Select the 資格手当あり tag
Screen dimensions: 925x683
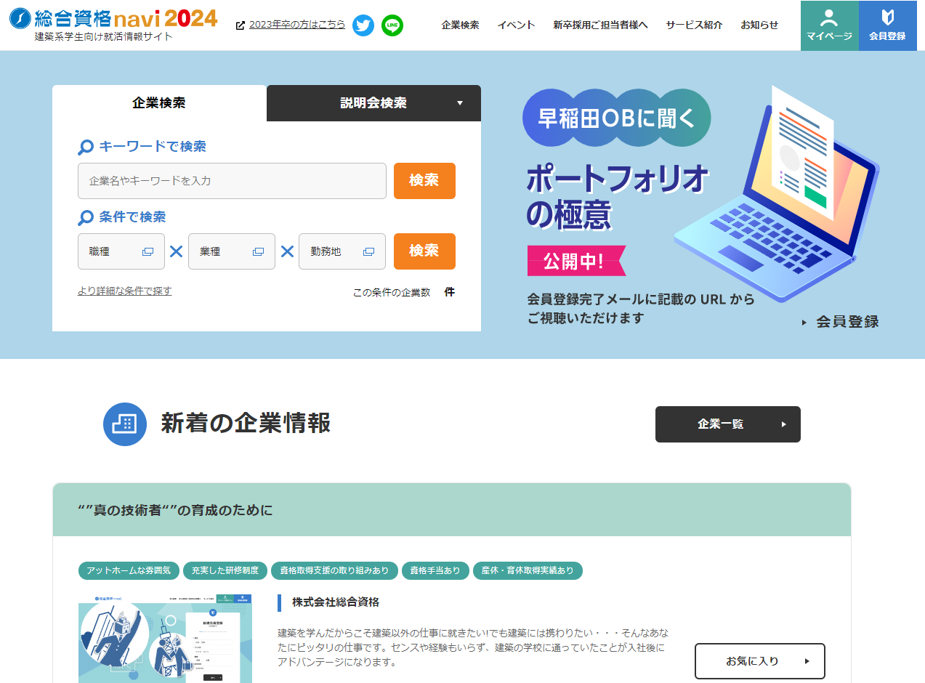[x=435, y=570]
